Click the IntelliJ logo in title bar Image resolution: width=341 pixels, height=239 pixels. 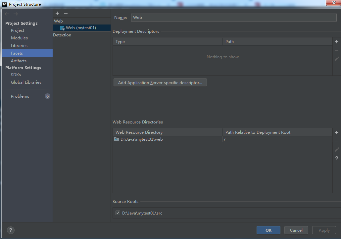pyautogui.click(x=5, y=4)
